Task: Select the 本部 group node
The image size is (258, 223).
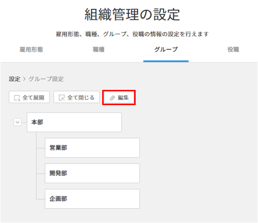Action: tap(74, 122)
